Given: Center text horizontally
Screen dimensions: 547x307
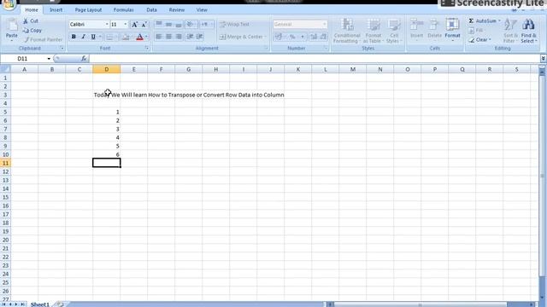Looking at the screenshot, I should [169, 37].
